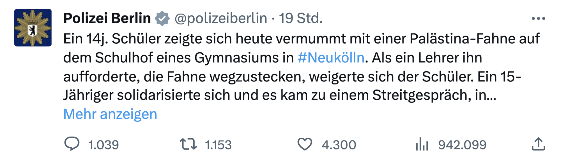Click the Polizei Berlin display name
The width and height of the screenshot is (561, 164).
pyautogui.click(x=107, y=18)
